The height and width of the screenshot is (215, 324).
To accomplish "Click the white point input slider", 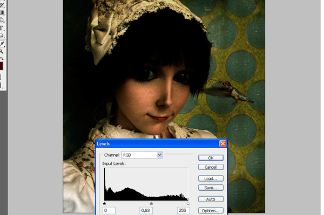I will [x=188, y=204].
